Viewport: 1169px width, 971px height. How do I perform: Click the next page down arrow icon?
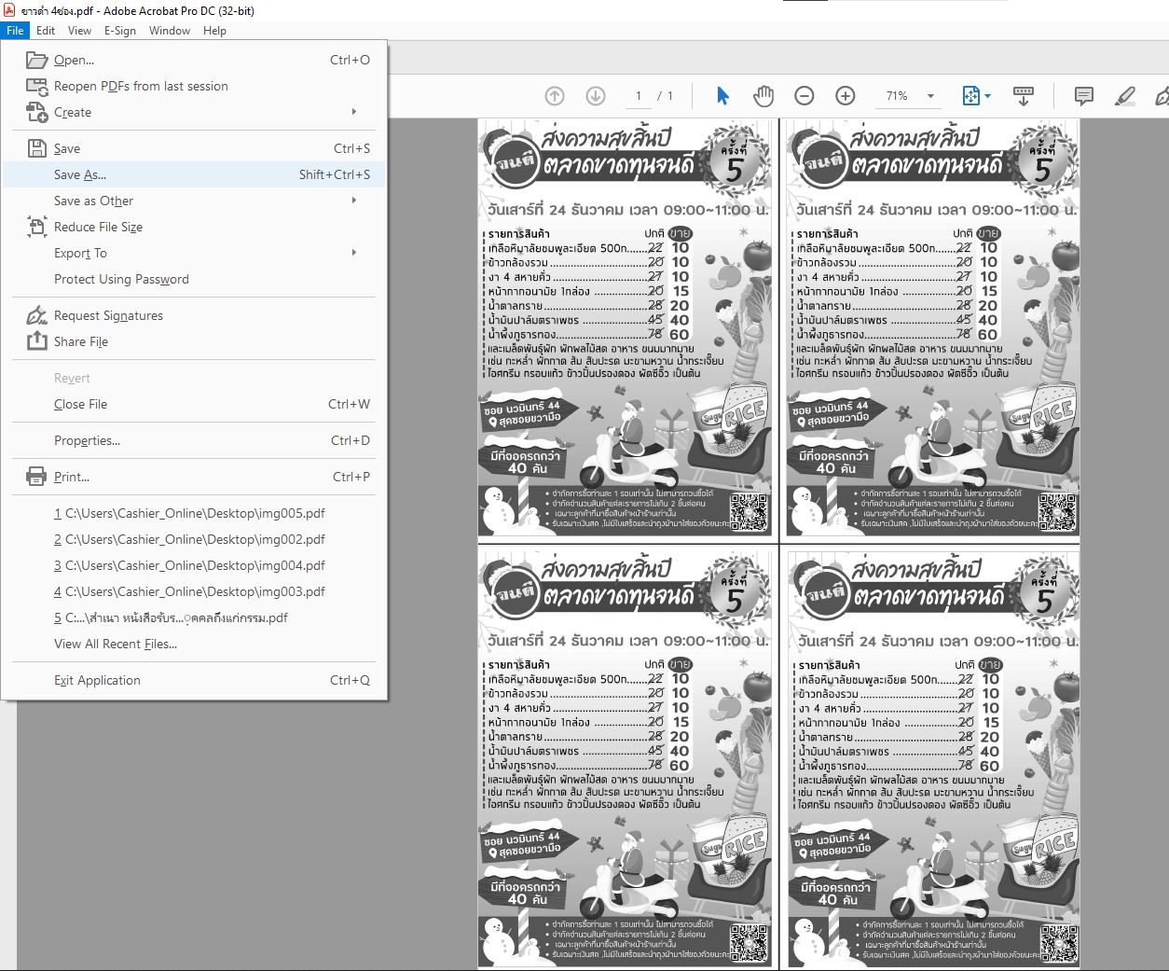pos(596,96)
